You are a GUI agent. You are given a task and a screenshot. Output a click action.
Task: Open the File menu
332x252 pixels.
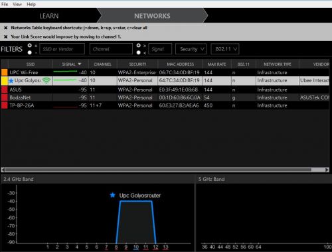click(x=5, y=4)
